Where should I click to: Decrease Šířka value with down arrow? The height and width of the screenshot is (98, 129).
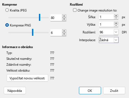116,18
